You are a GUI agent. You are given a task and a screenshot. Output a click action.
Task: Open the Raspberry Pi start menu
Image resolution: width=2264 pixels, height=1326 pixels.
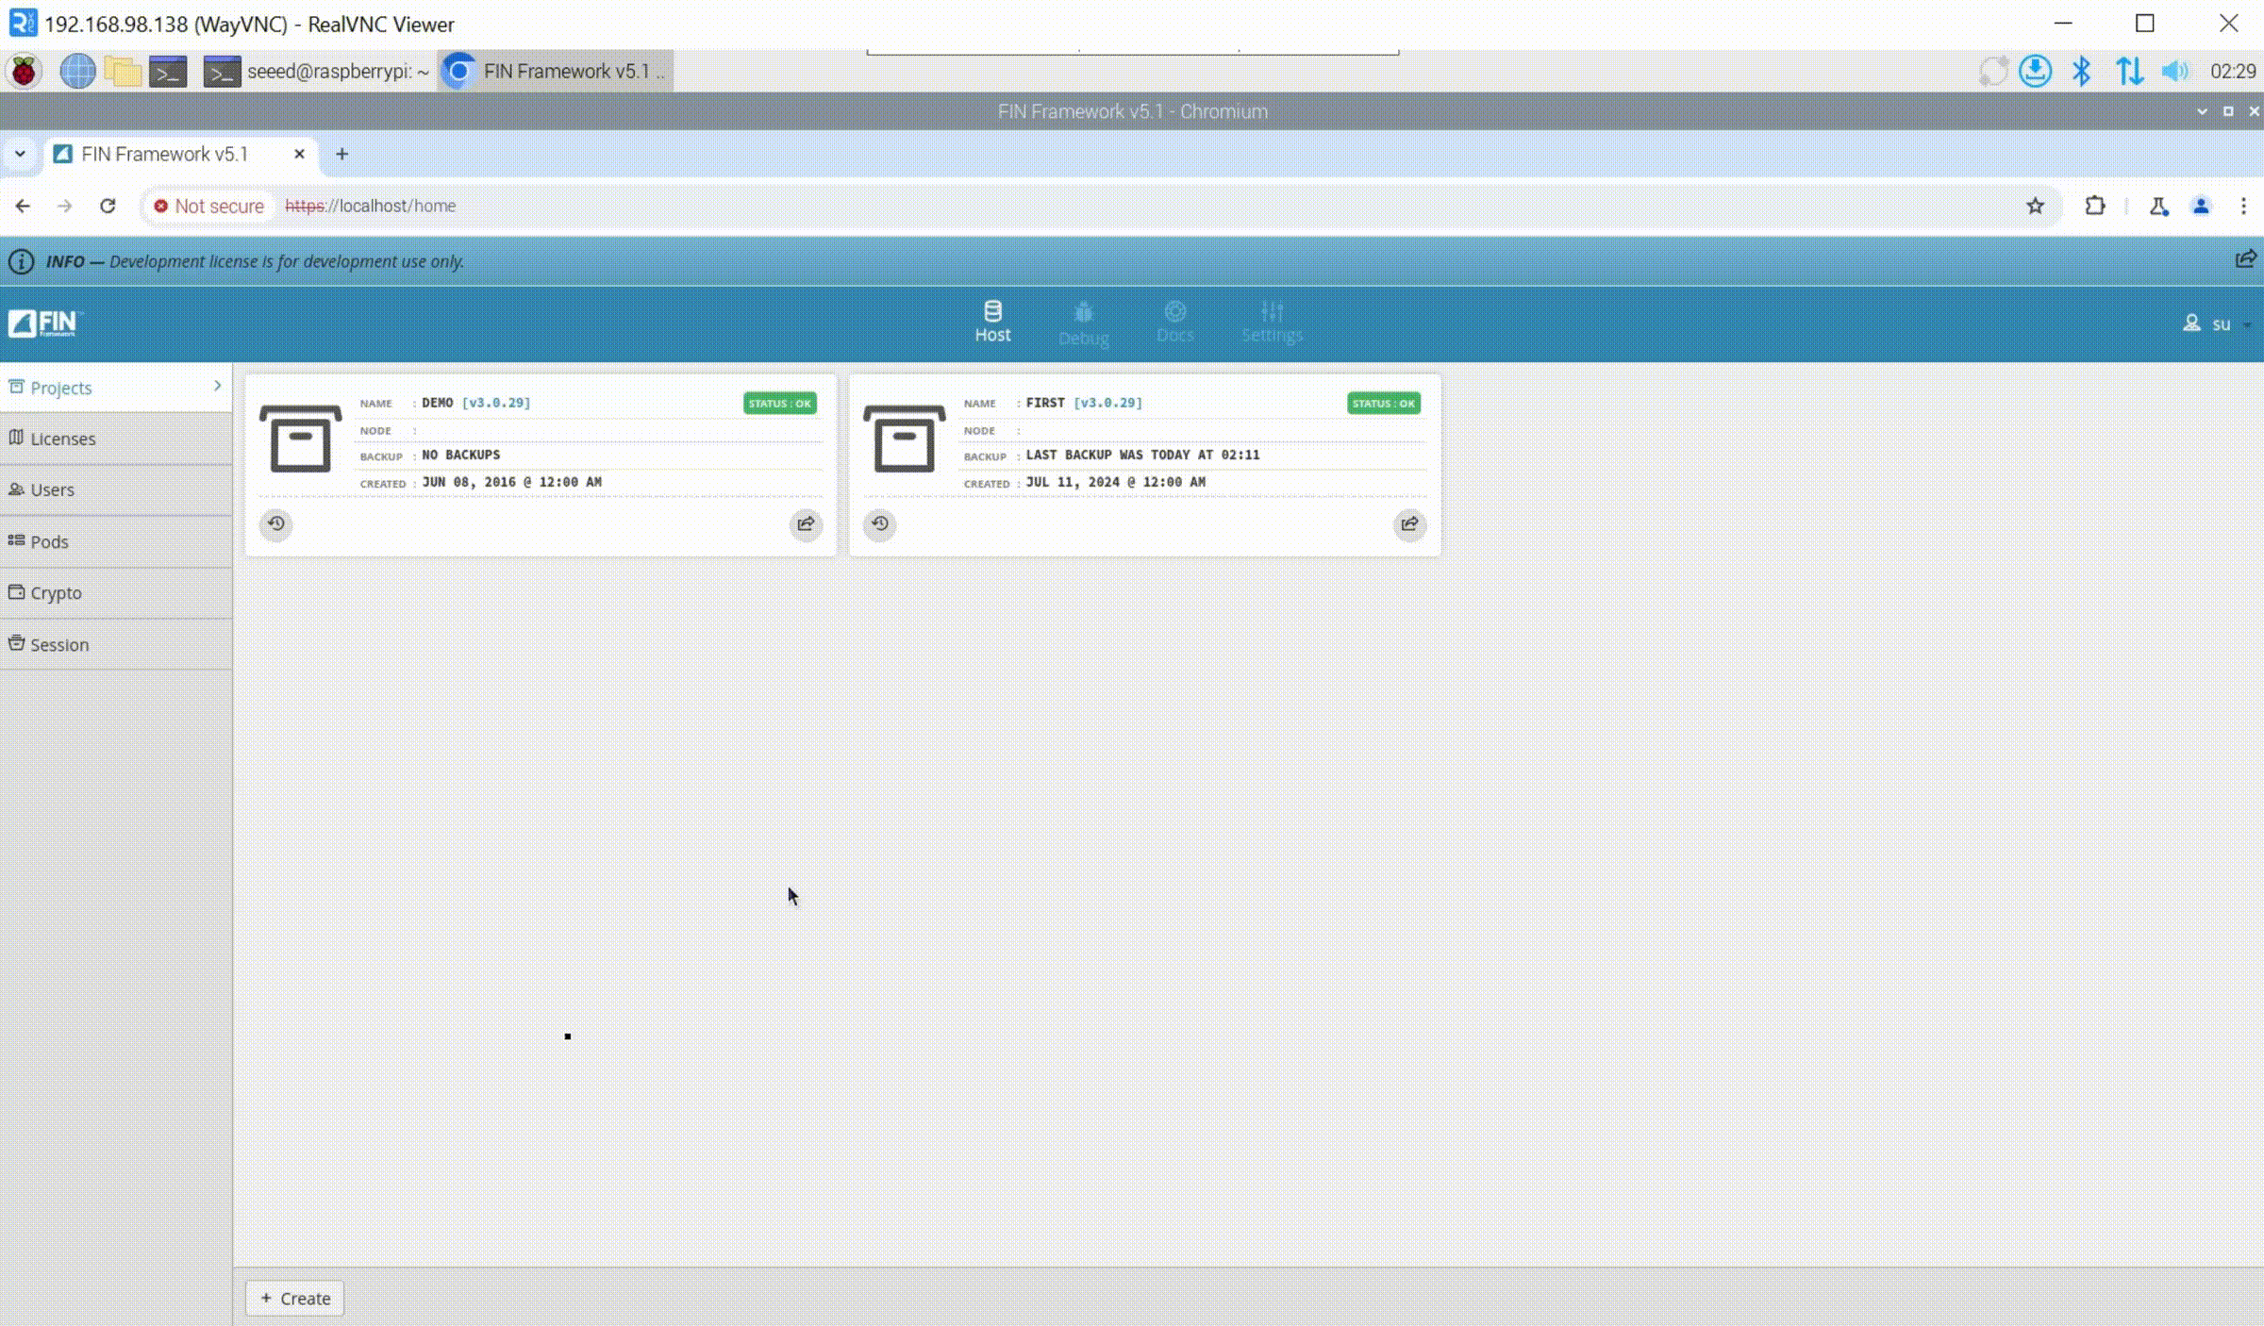(24, 72)
